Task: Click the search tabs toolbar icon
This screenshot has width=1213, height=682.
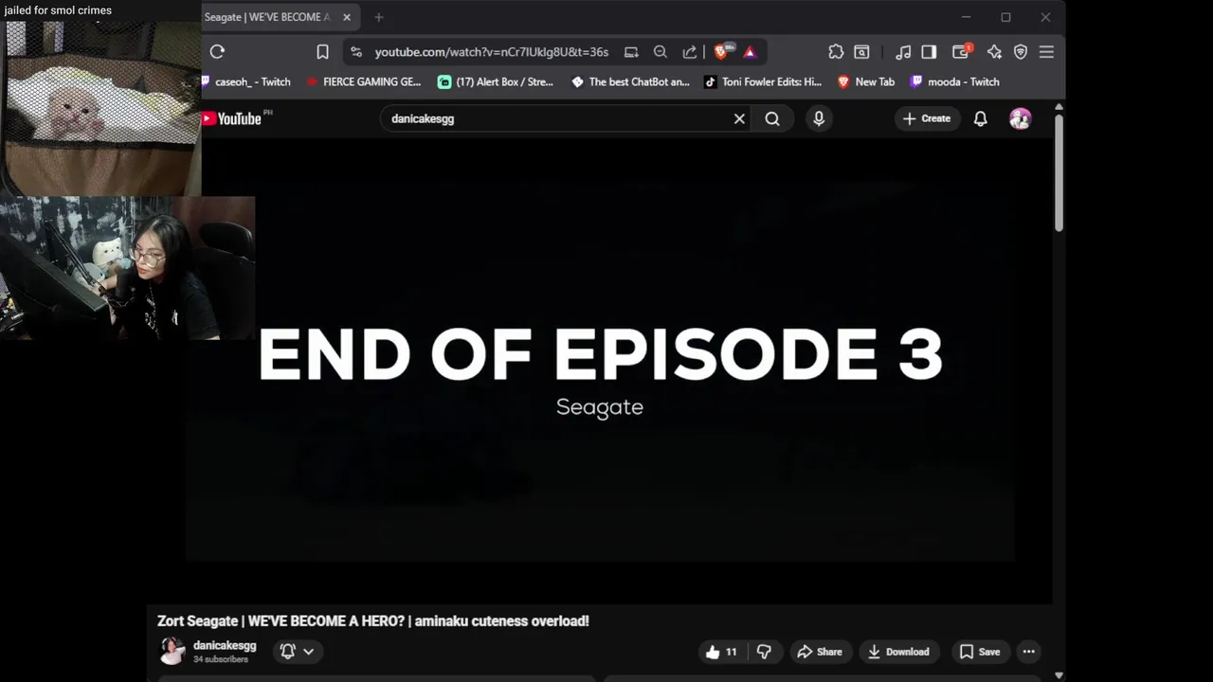Action: point(861,52)
